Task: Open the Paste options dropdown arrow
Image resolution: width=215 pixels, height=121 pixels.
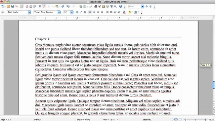Action: (60, 6)
